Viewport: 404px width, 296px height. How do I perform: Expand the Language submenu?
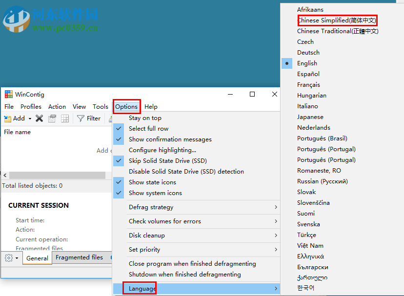(x=196, y=289)
